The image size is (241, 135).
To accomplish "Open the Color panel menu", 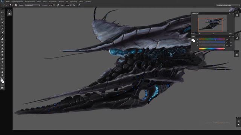I will tap(233, 37).
